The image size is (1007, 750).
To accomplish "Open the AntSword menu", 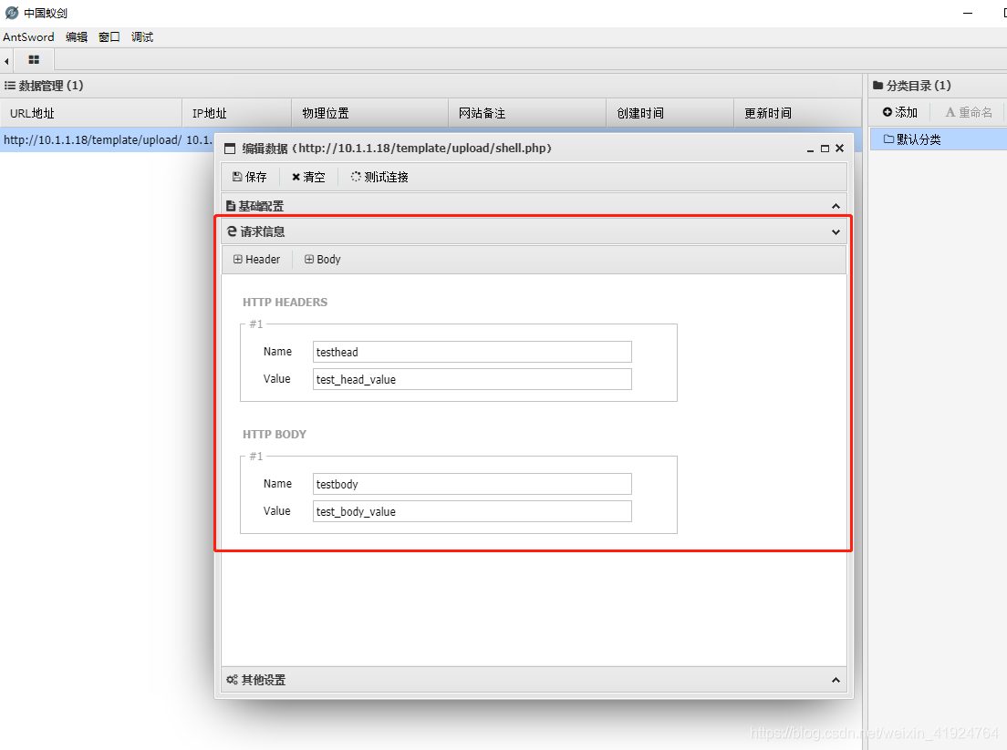I will (x=28, y=37).
